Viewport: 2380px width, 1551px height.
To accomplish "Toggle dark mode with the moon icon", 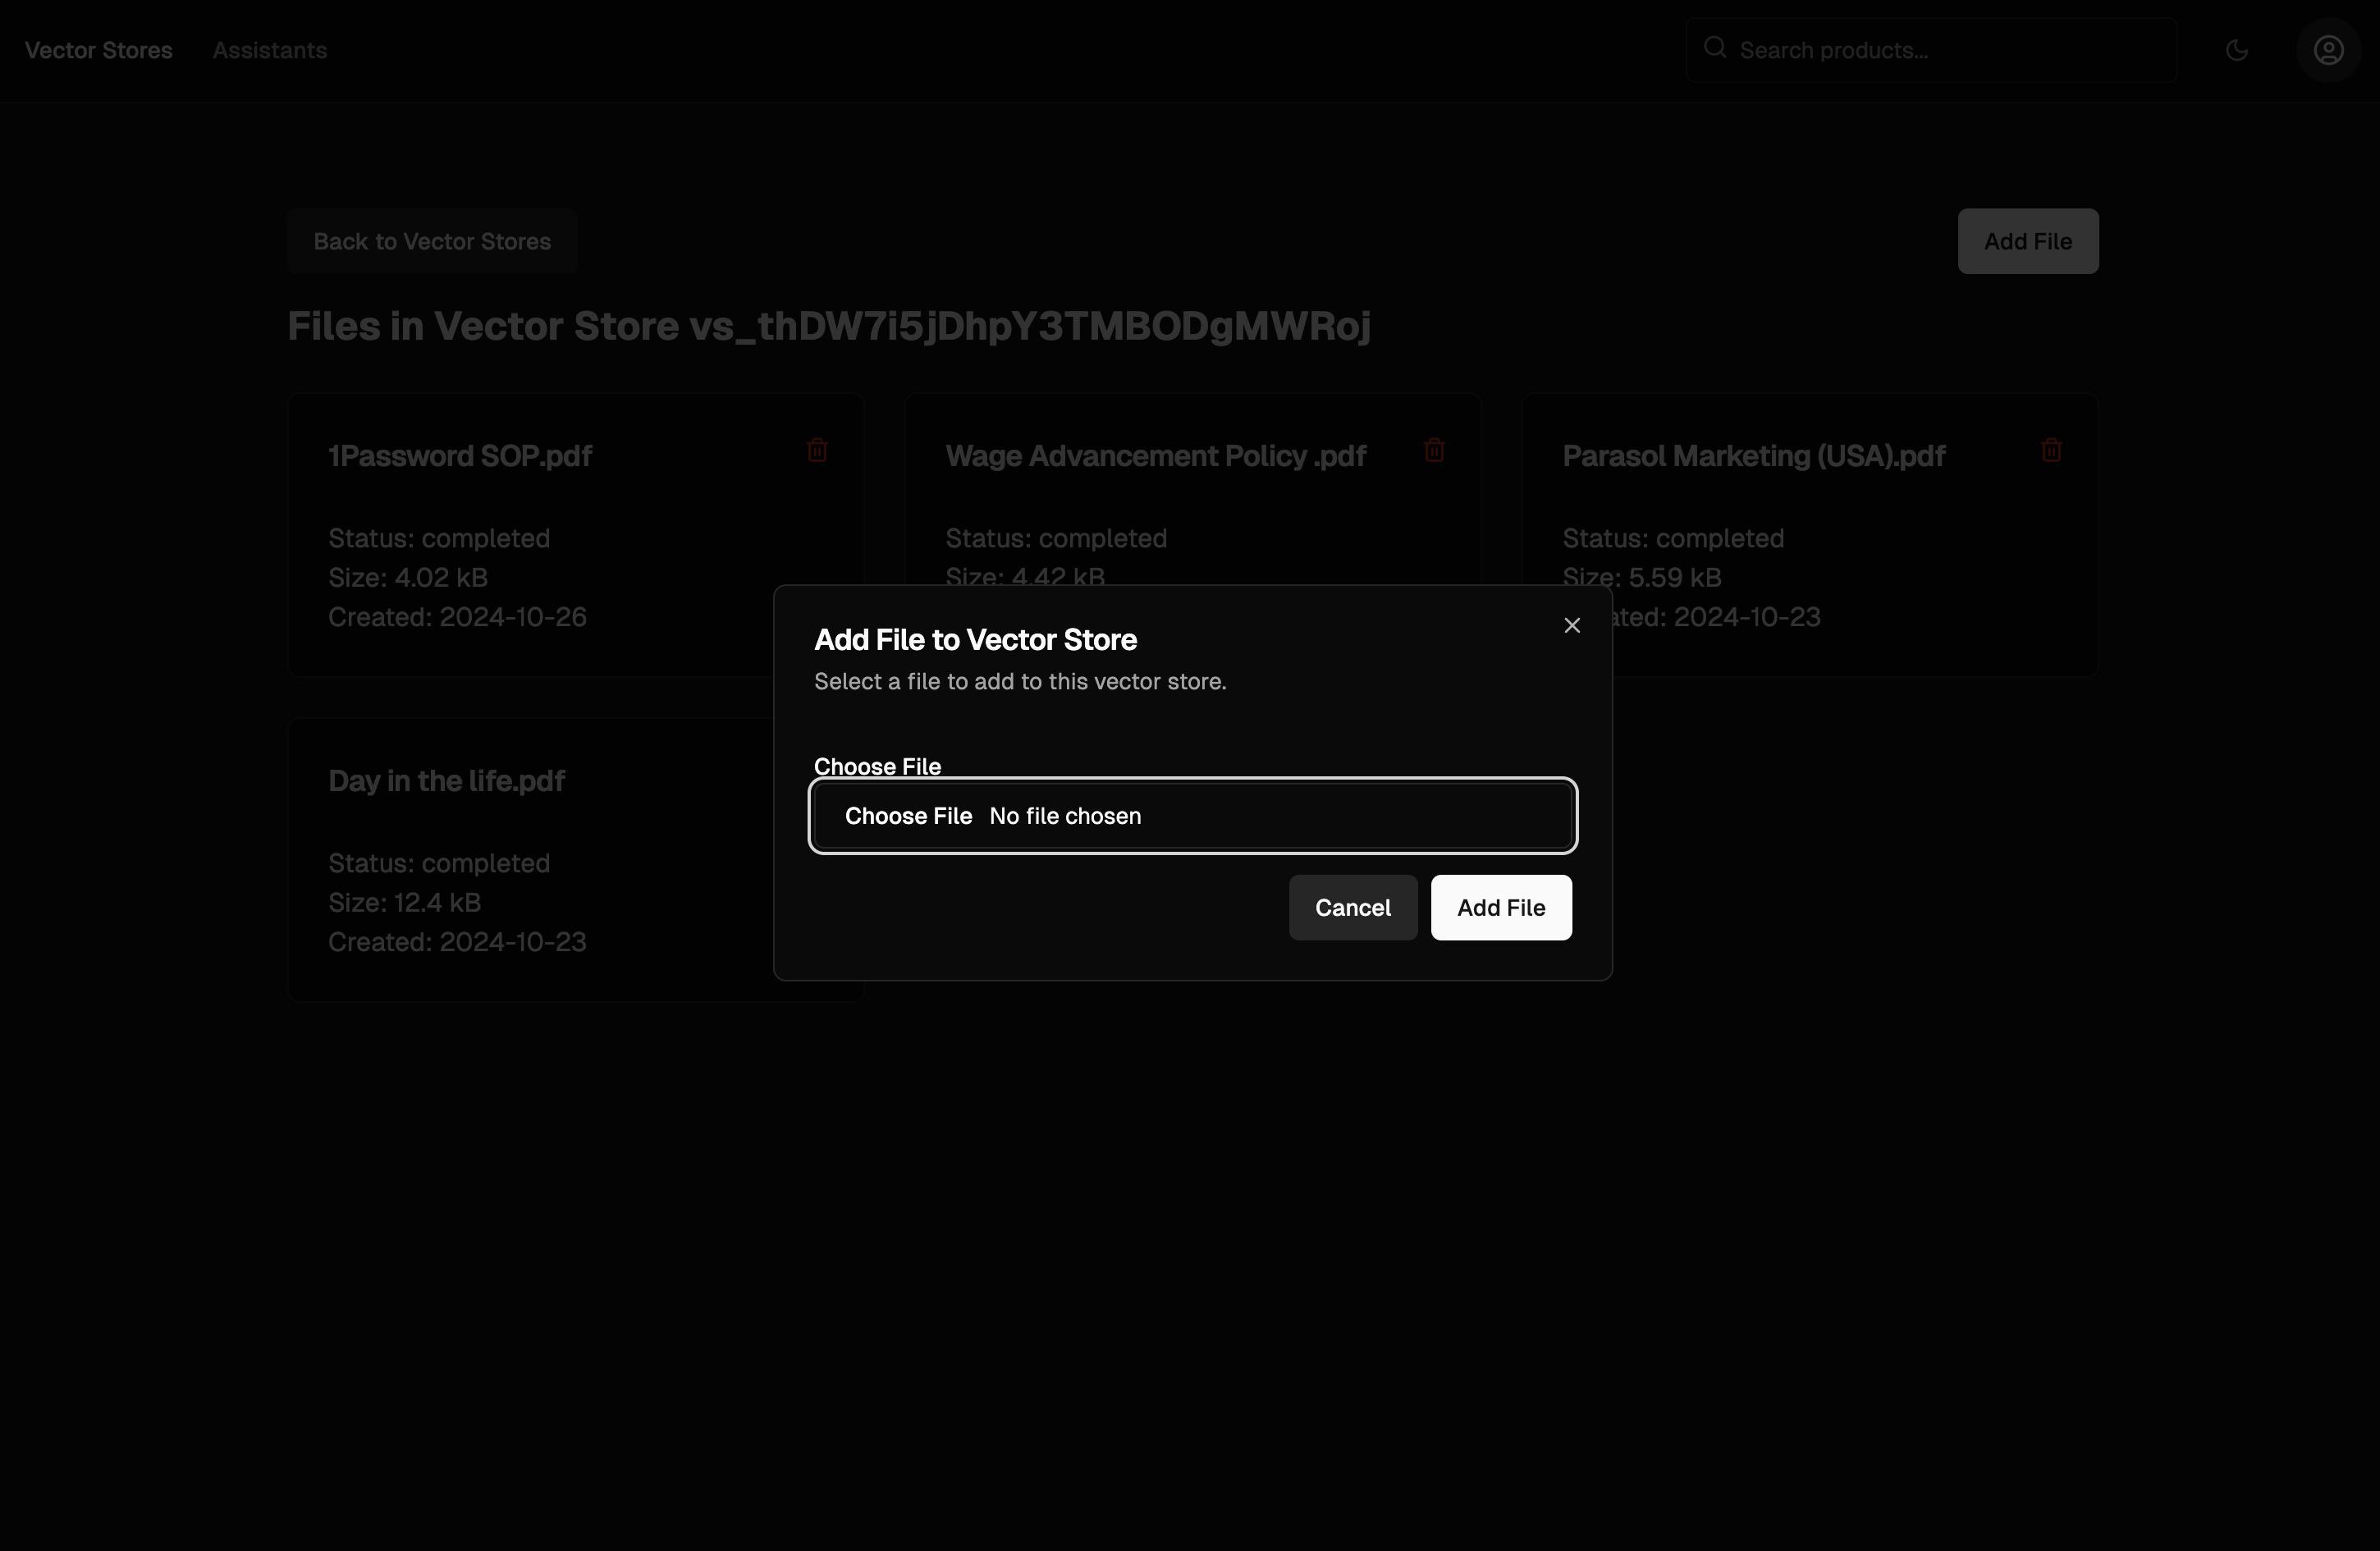I will (x=2238, y=49).
